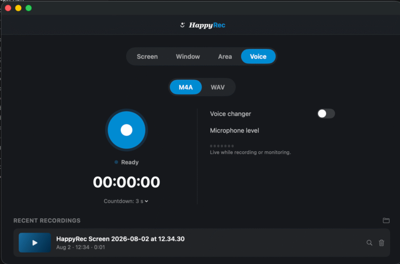
Task: Select the WAV audio format
Action: pyautogui.click(x=218, y=87)
